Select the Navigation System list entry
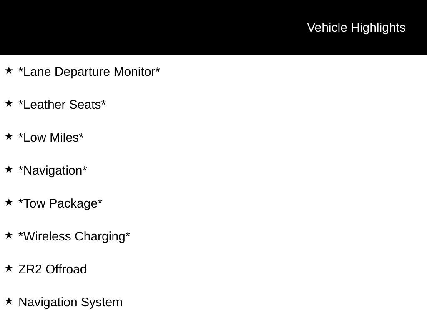Image resolution: width=427 pixels, height=320 pixels. [x=70, y=302]
